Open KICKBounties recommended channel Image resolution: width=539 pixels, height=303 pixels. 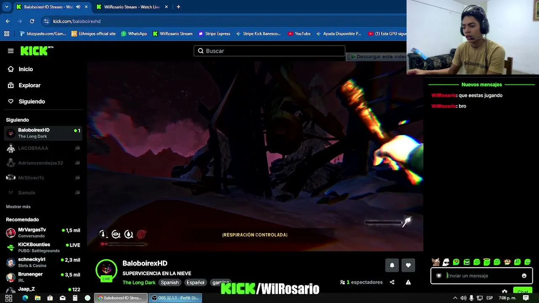43,247
